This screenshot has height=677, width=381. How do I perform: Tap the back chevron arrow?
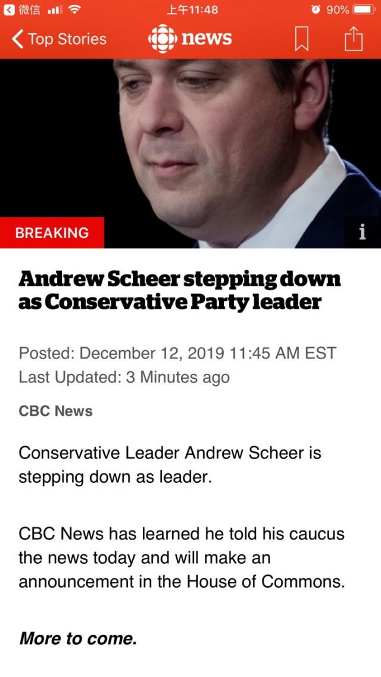pyautogui.click(x=17, y=39)
